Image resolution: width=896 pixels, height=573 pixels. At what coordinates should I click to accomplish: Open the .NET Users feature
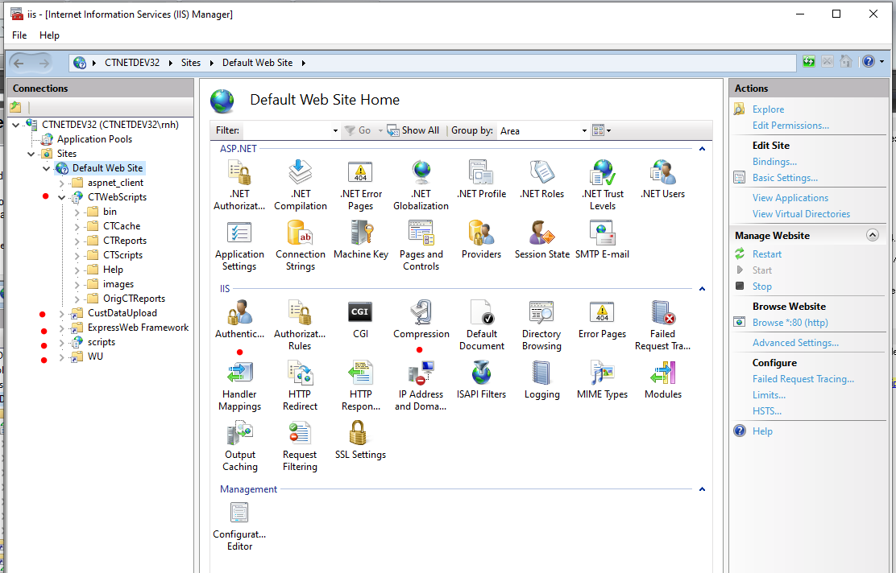point(662,179)
